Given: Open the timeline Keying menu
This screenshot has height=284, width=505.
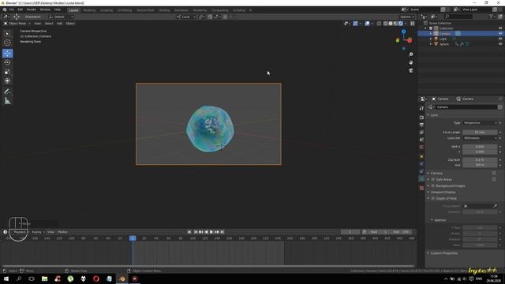Looking at the screenshot, I should click(38, 232).
